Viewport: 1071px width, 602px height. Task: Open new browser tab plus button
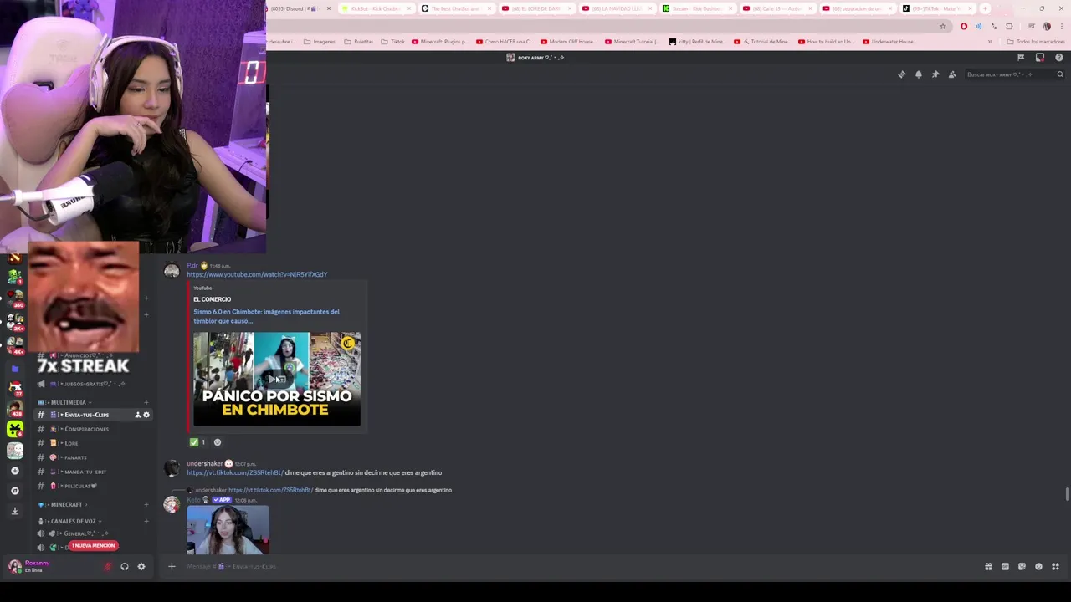point(985,8)
